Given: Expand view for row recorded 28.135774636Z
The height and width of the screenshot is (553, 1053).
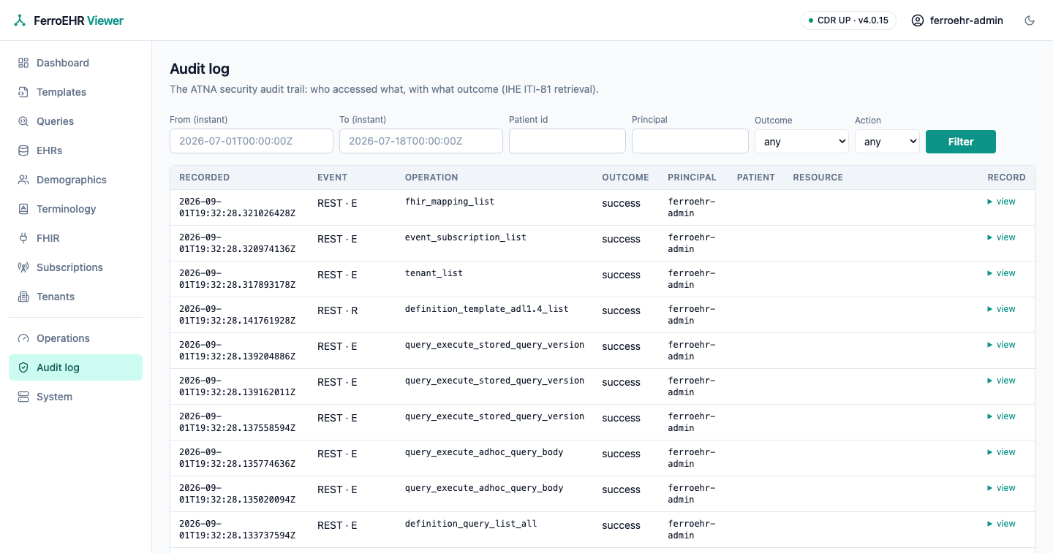Looking at the screenshot, I should point(1001,452).
